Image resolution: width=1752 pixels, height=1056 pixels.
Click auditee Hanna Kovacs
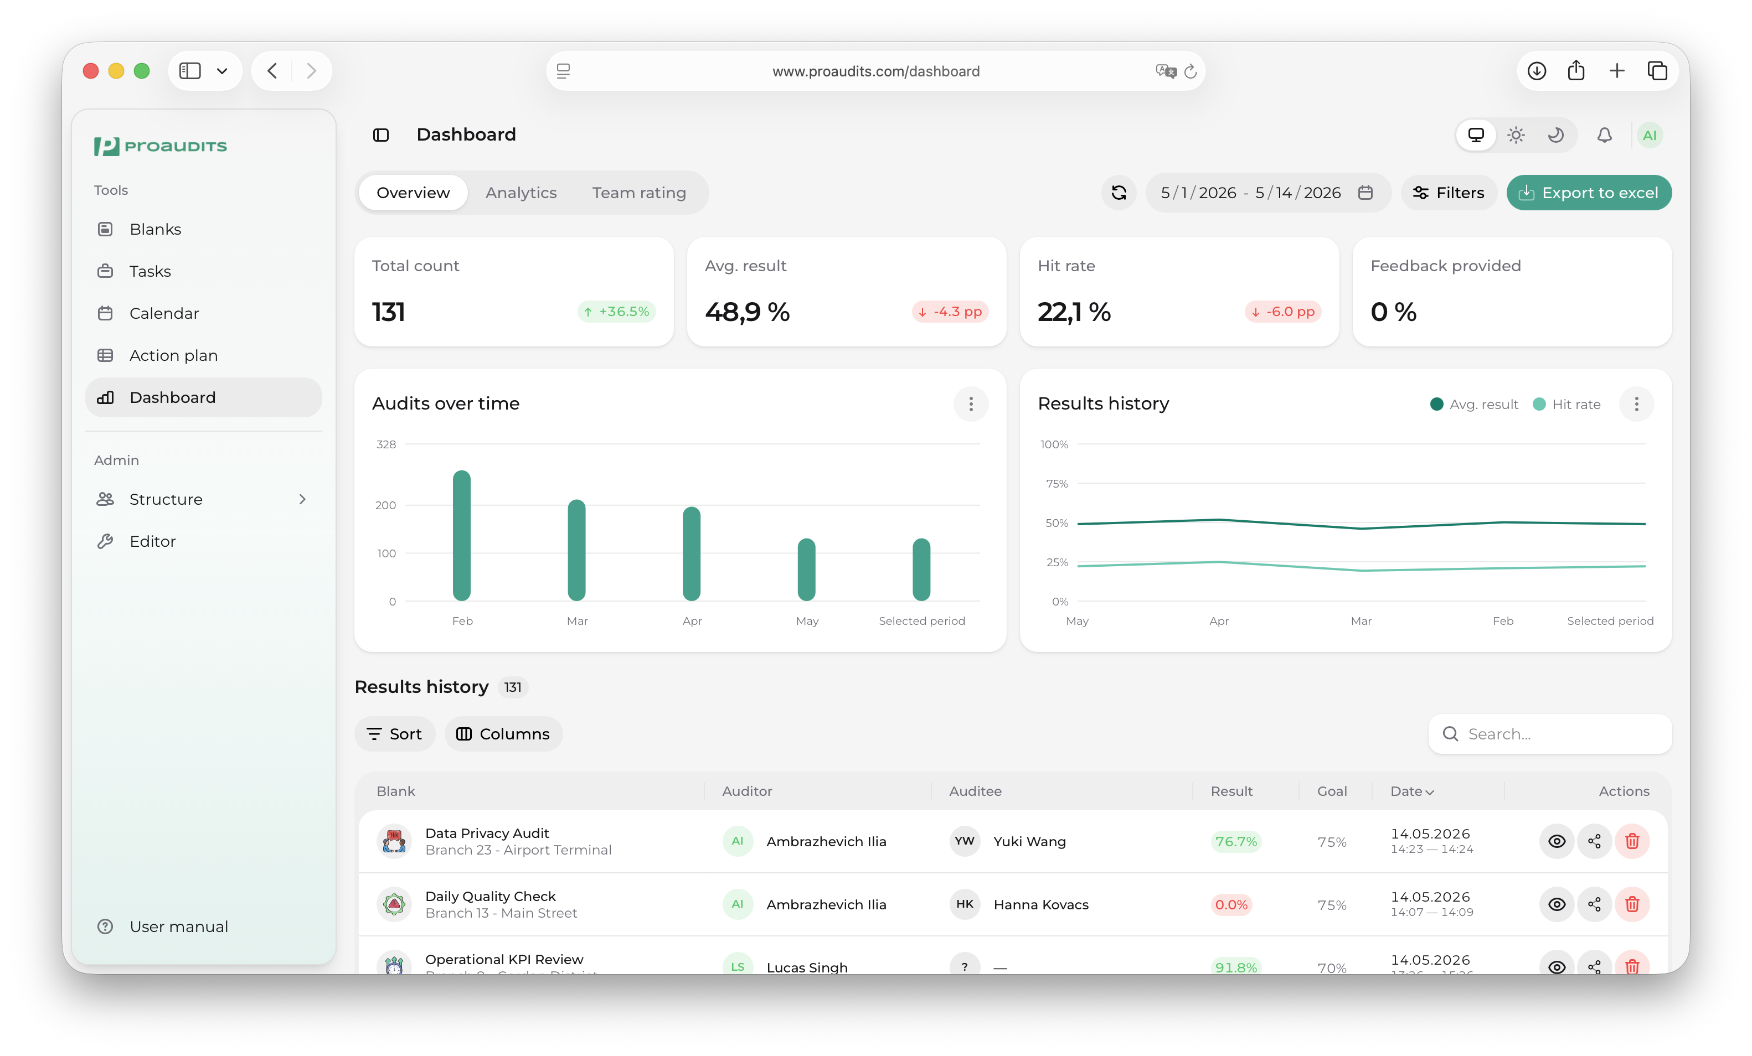(x=1041, y=905)
